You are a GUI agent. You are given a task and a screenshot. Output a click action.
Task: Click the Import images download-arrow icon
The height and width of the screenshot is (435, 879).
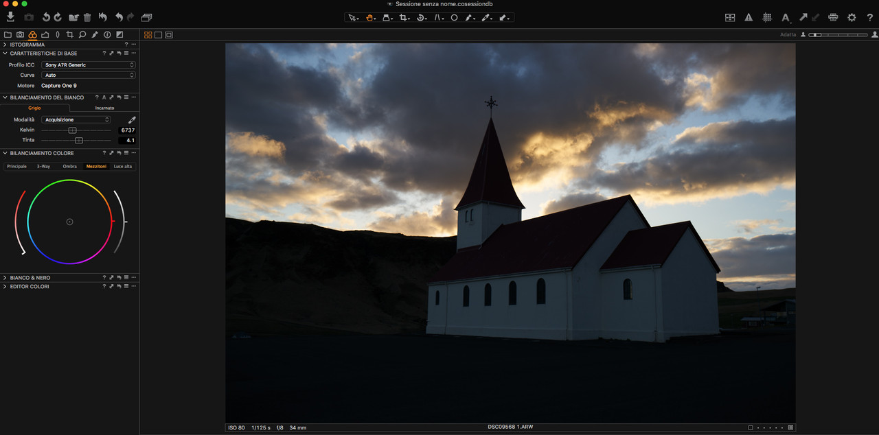point(12,17)
